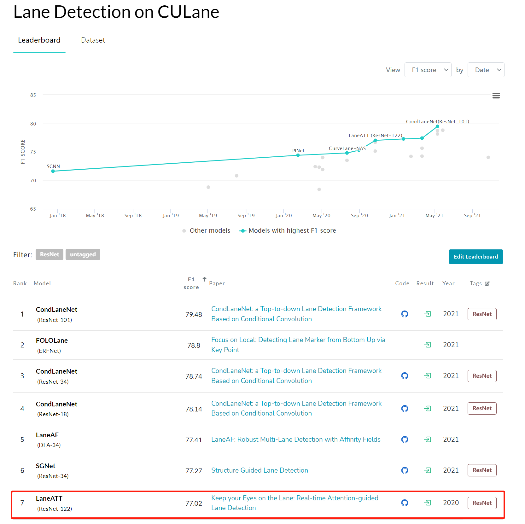Open GitHub code for CondLaneNet (ResNet-34)

tap(405, 376)
